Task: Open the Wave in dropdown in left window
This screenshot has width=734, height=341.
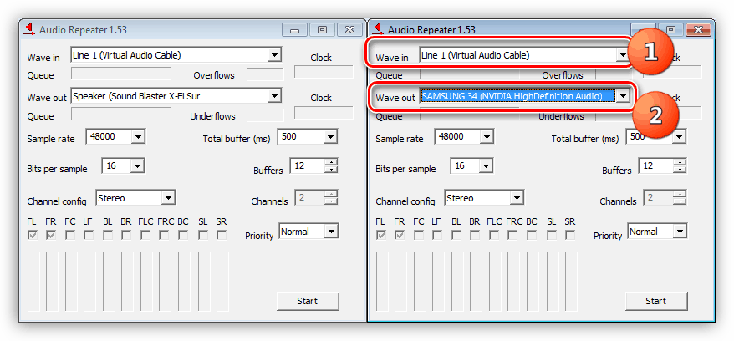Action: 274,55
